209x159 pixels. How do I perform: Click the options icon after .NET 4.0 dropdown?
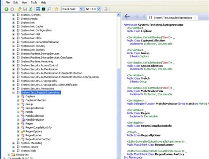(106, 9)
